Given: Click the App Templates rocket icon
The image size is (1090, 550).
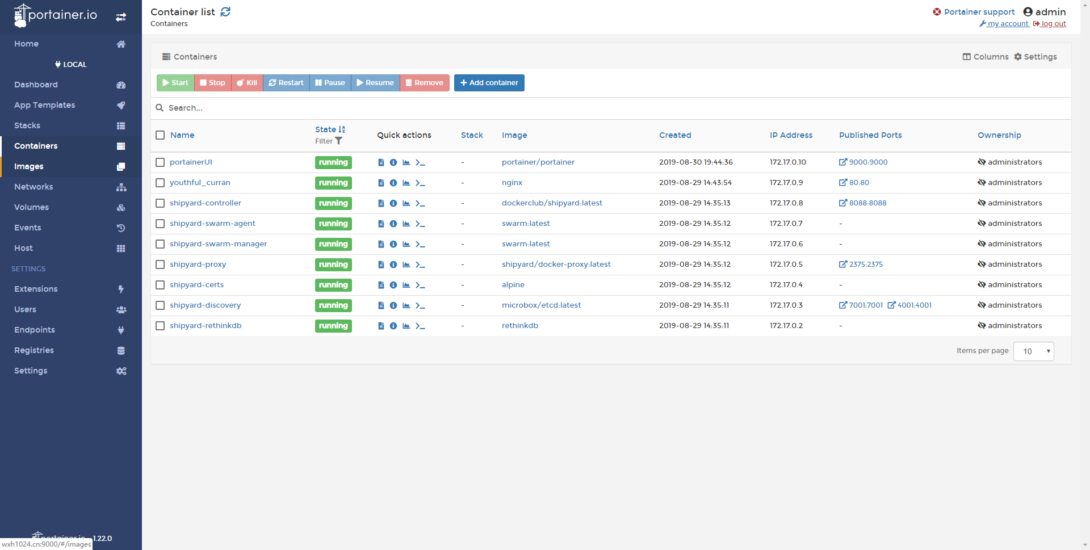Looking at the screenshot, I should point(121,106).
